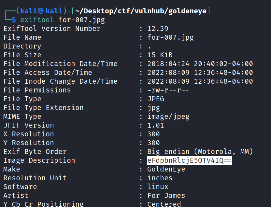Click the Make value GoldenEye
This screenshot has height=207, width=271.
click(166, 169)
